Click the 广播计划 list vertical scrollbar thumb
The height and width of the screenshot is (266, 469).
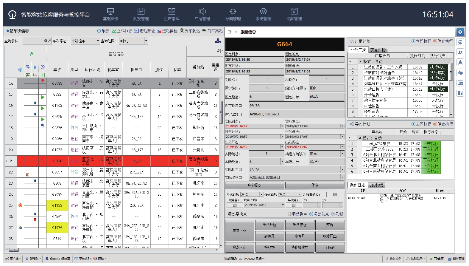451,72
